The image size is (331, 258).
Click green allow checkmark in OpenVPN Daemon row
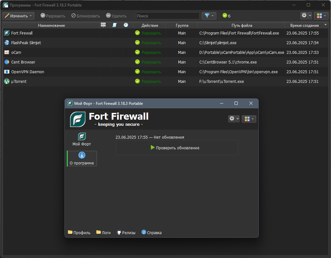(x=137, y=72)
